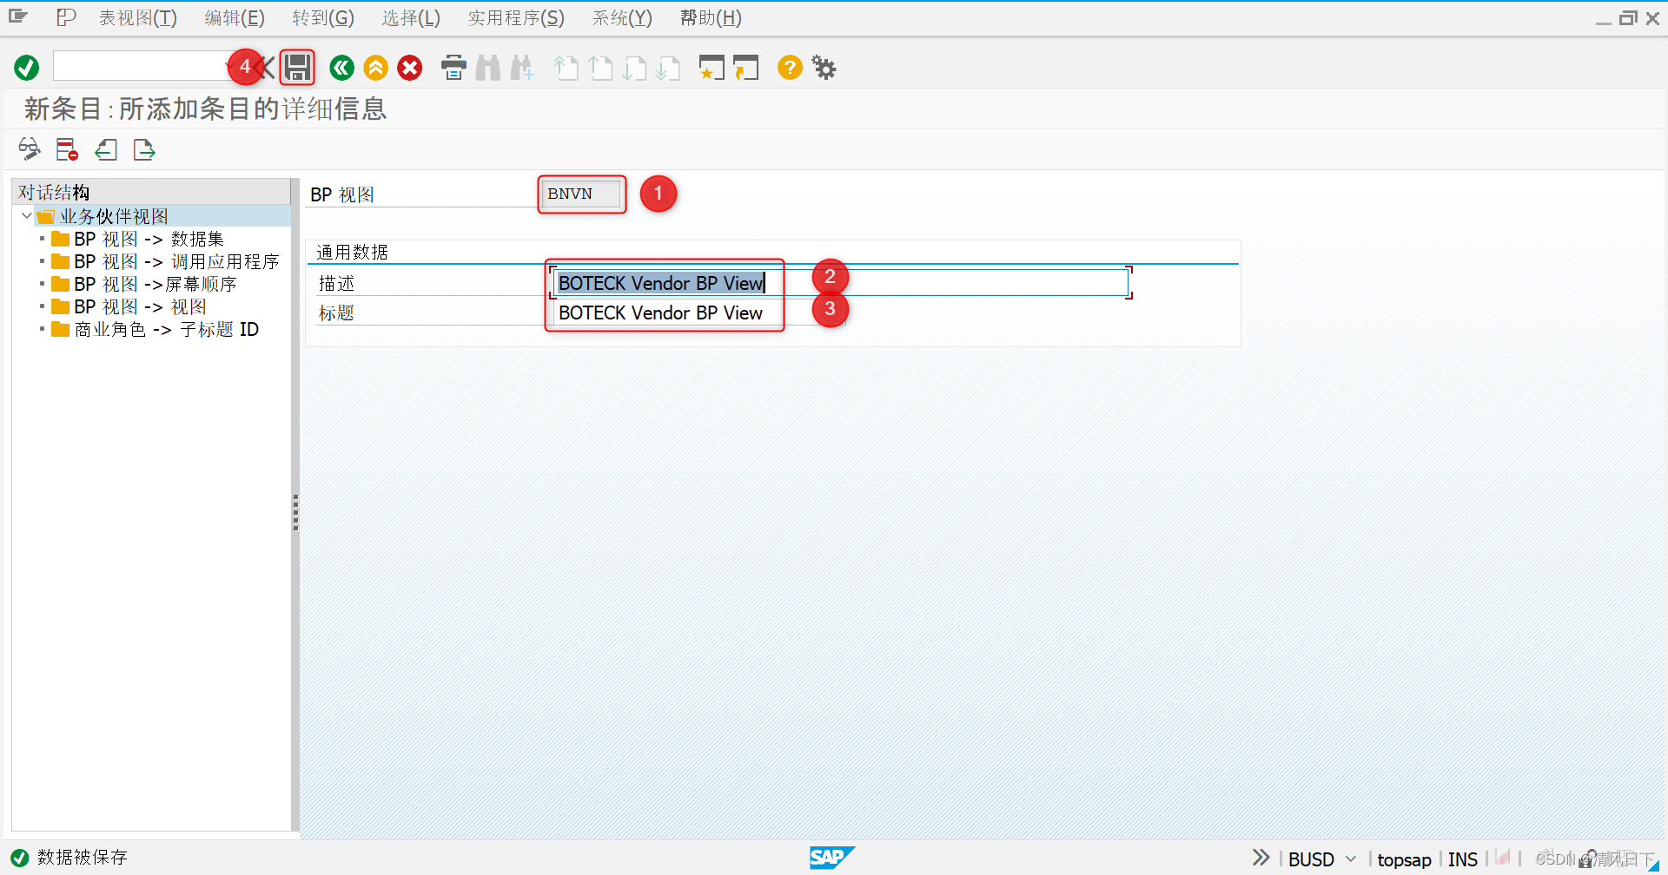Open the 帮助(H) menu
The width and height of the screenshot is (1668, 875).
(711, 18)
